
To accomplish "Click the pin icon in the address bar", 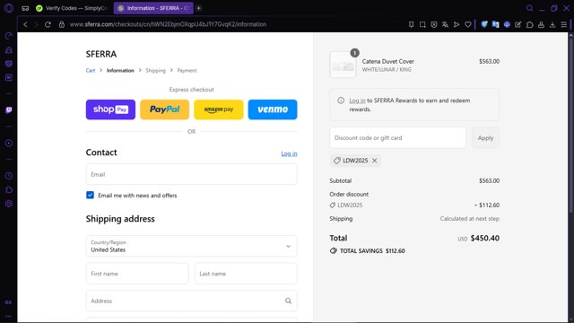I will [411, 24].
